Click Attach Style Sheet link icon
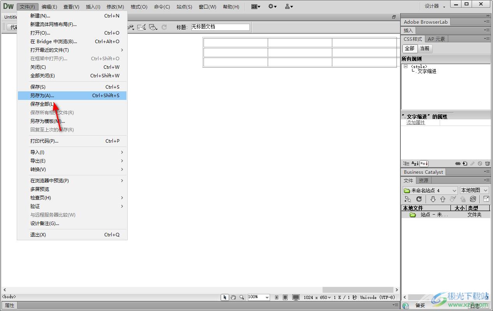493x311 pixels. pos(458,164)
